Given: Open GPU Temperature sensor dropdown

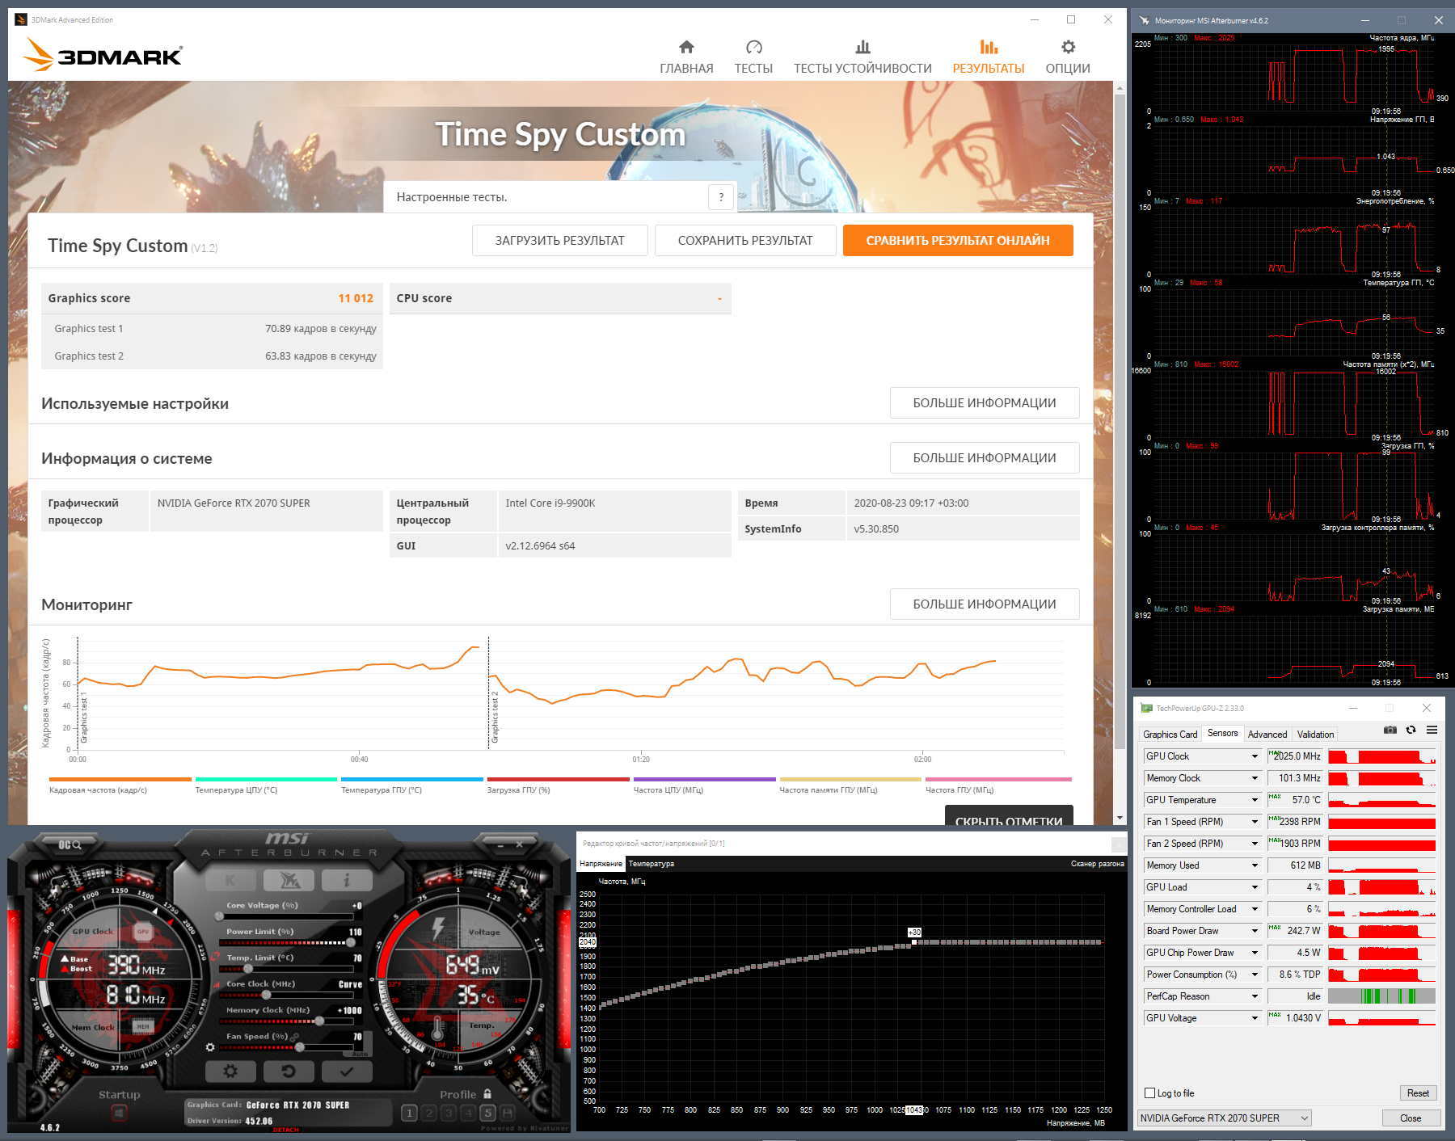Looking at the screenshot, I should [x=1203, y=800].
